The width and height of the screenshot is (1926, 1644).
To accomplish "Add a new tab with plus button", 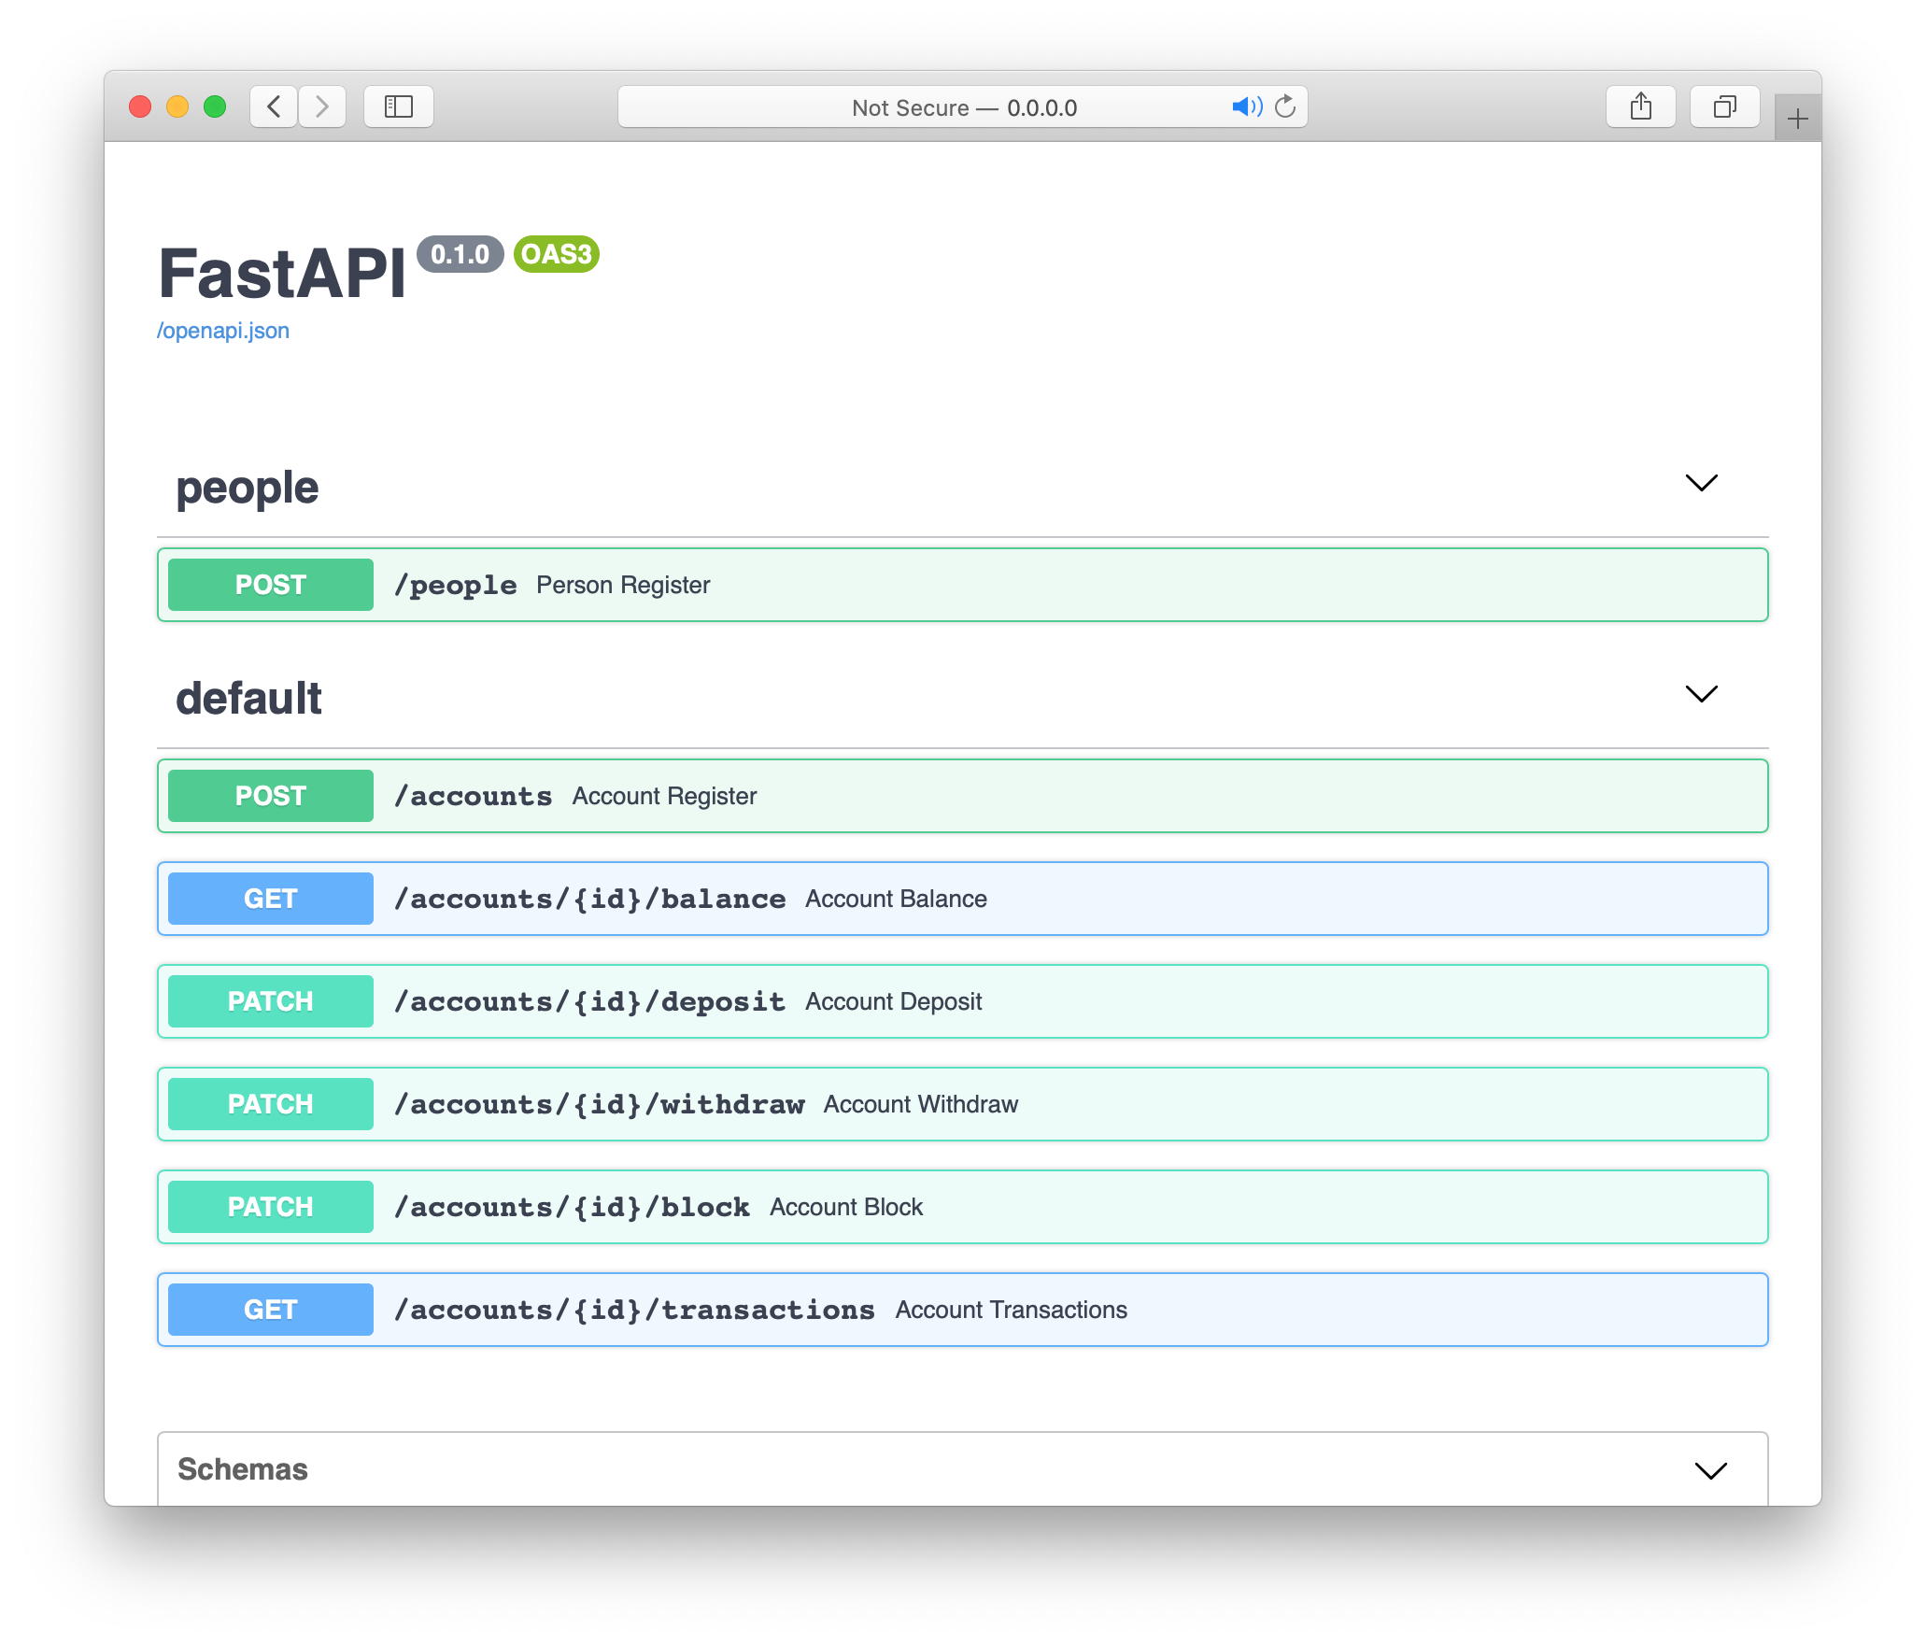I will 1798,119.
